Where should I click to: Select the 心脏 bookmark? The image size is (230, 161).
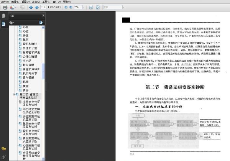point(26,31)
